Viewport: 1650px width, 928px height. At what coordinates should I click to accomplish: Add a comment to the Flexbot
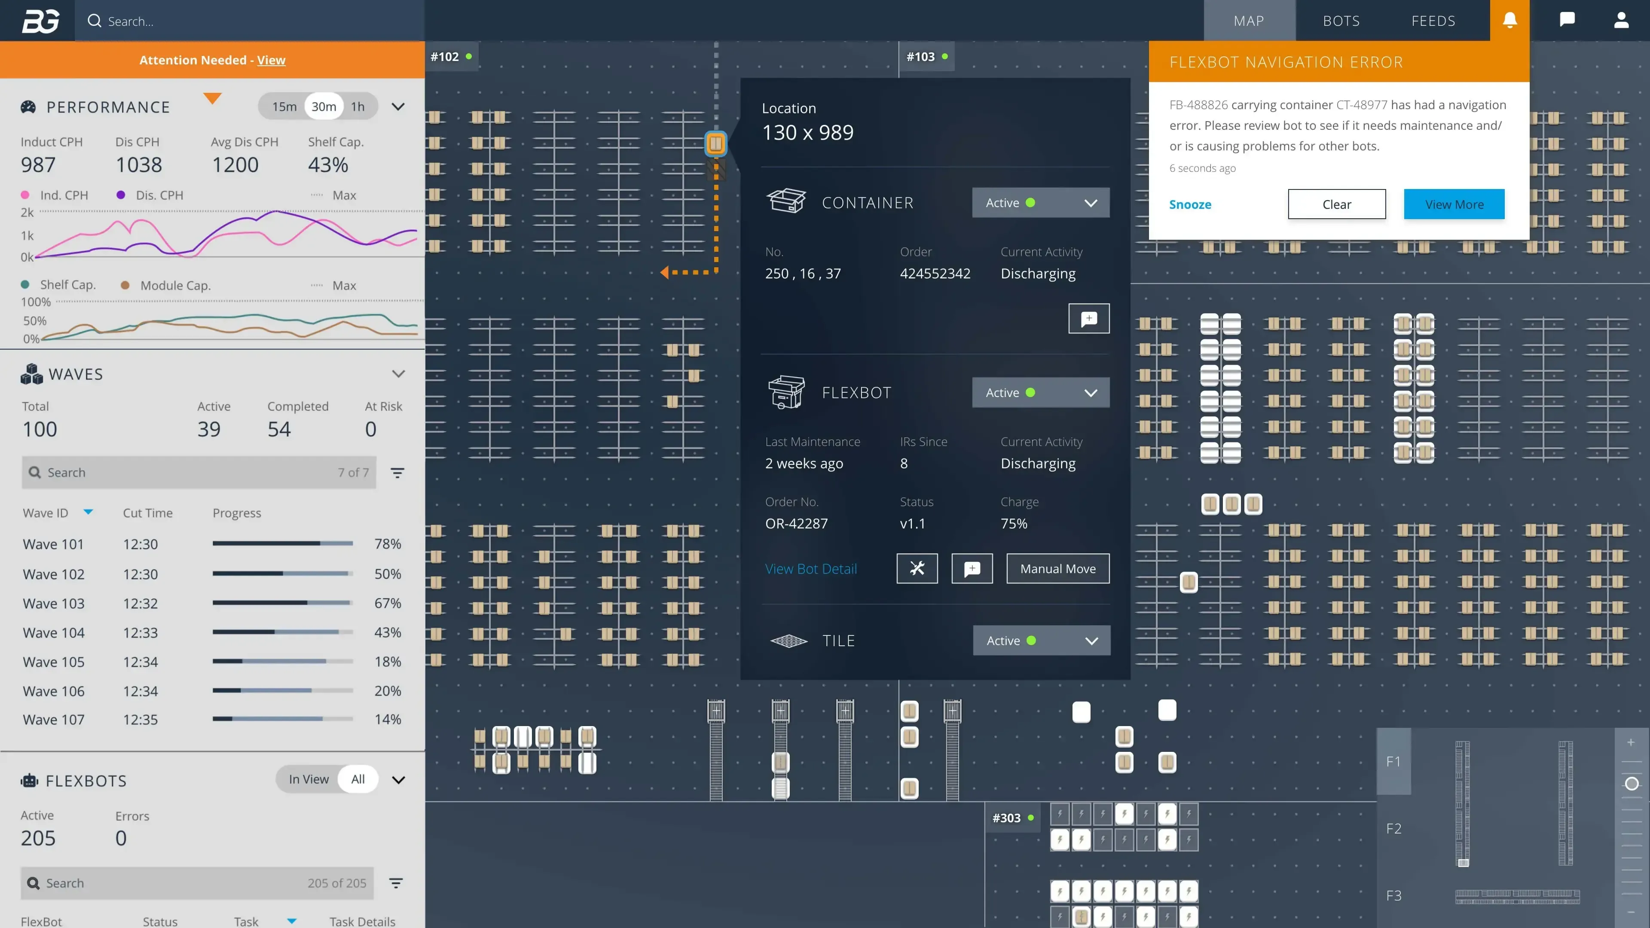[972, 569]
